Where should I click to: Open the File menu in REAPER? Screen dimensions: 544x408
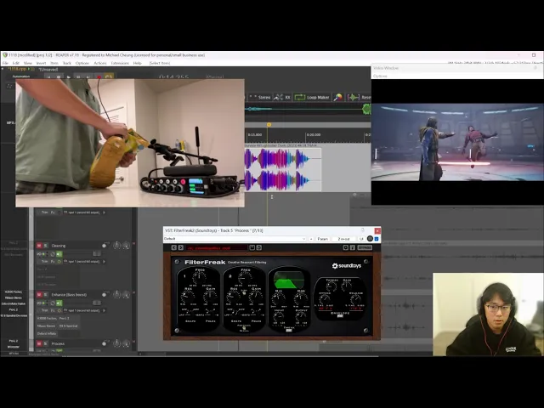click(5, 63)
